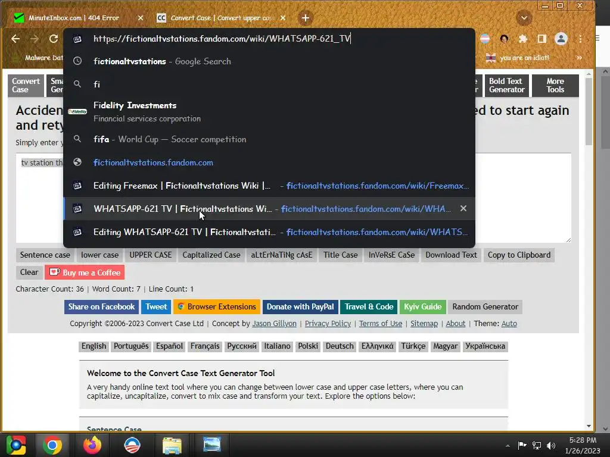Click inside the address bar URL text

tap(222, 39)
